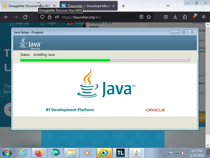Click Login link on TLauncher page
The image size is (210, 158).
(48, 23)
